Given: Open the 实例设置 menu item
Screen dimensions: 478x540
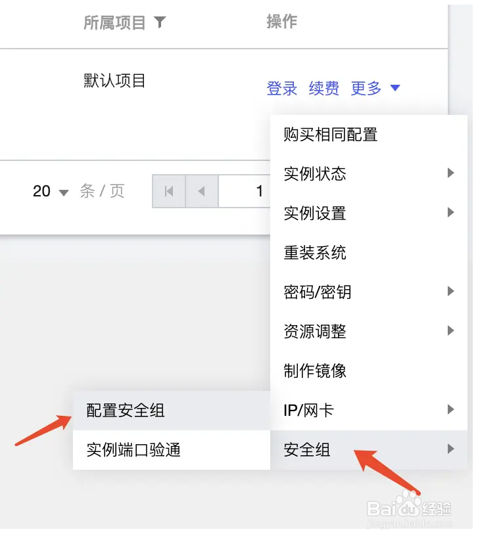Looking at the screenshot, I should point(369,214).
